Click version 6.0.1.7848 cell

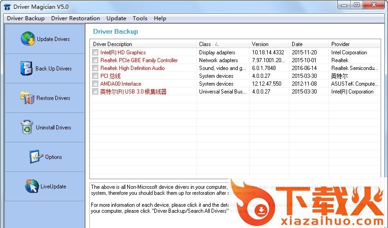click(264, 68)
